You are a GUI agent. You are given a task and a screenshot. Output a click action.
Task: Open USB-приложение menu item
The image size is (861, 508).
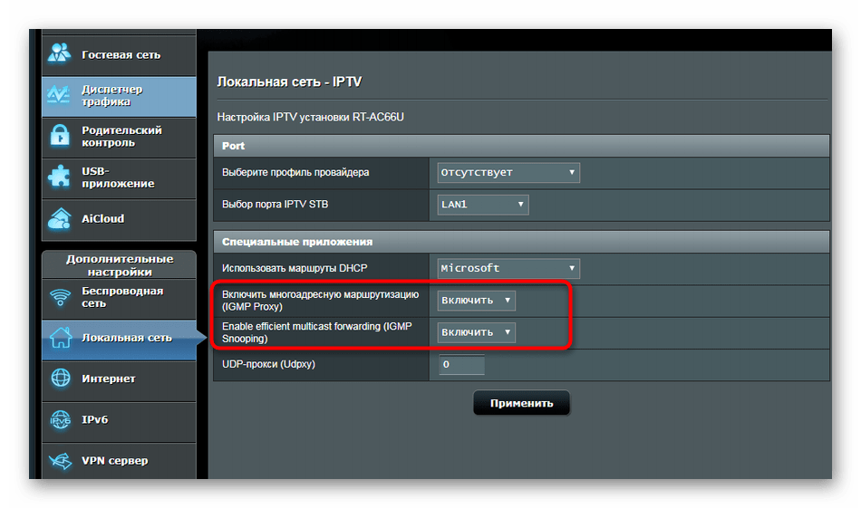119,177
